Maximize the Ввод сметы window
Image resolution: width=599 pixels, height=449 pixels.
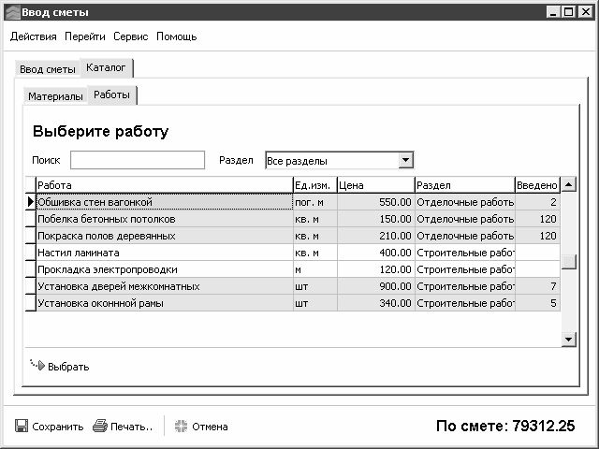pyautogui.click(x=569, y=12)
